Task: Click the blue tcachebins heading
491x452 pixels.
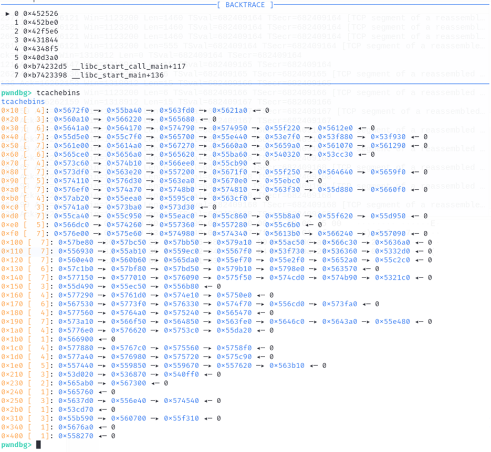Action: 23,102
